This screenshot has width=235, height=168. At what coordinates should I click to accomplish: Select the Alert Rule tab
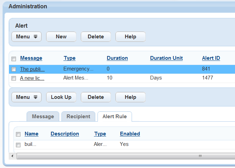point(114,116)
